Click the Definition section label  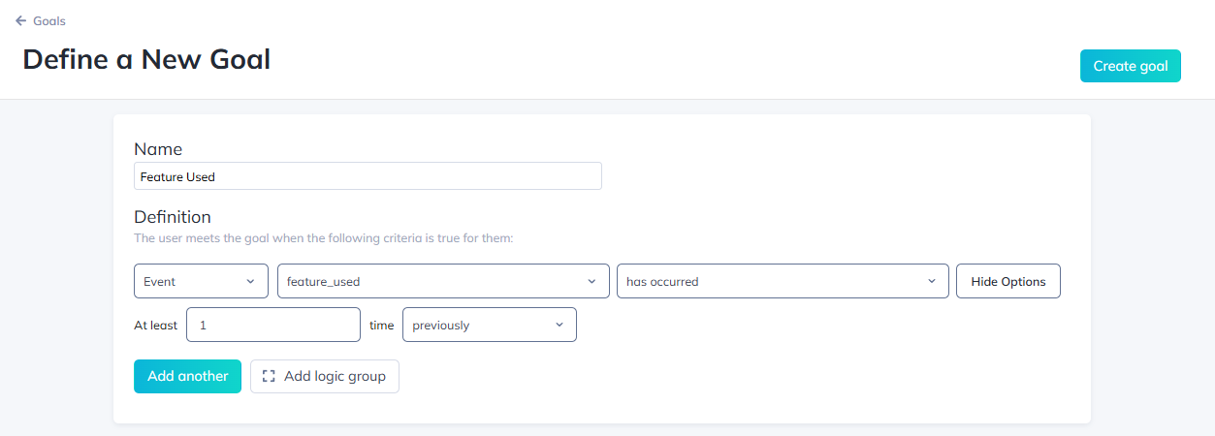[173, 217]
